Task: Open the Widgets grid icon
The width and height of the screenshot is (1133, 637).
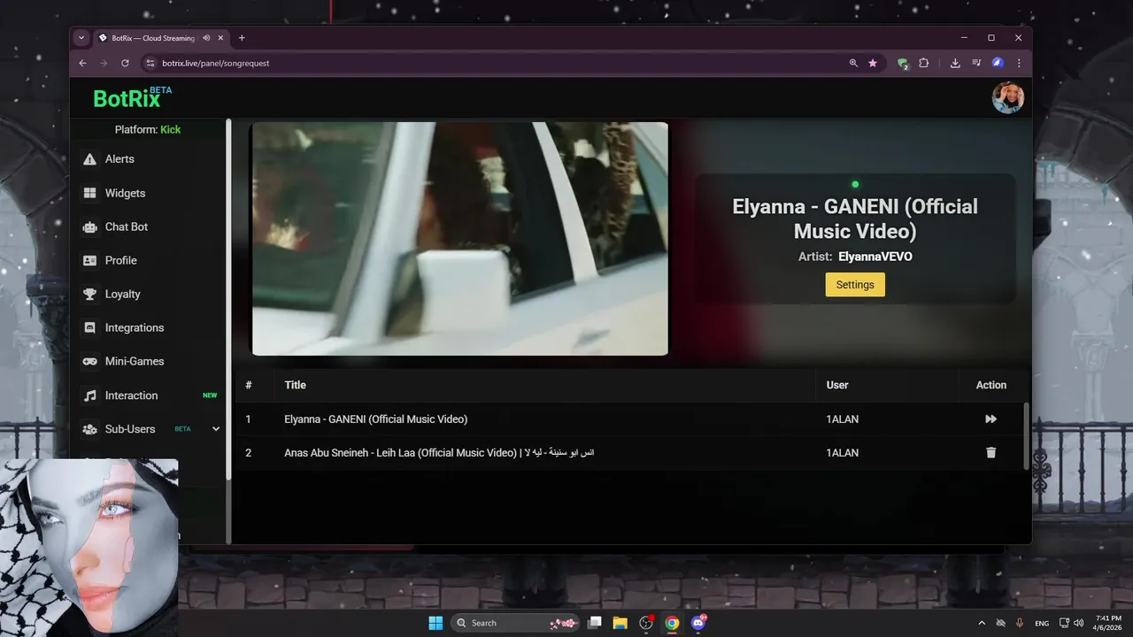Action: [x=89, y=193]
